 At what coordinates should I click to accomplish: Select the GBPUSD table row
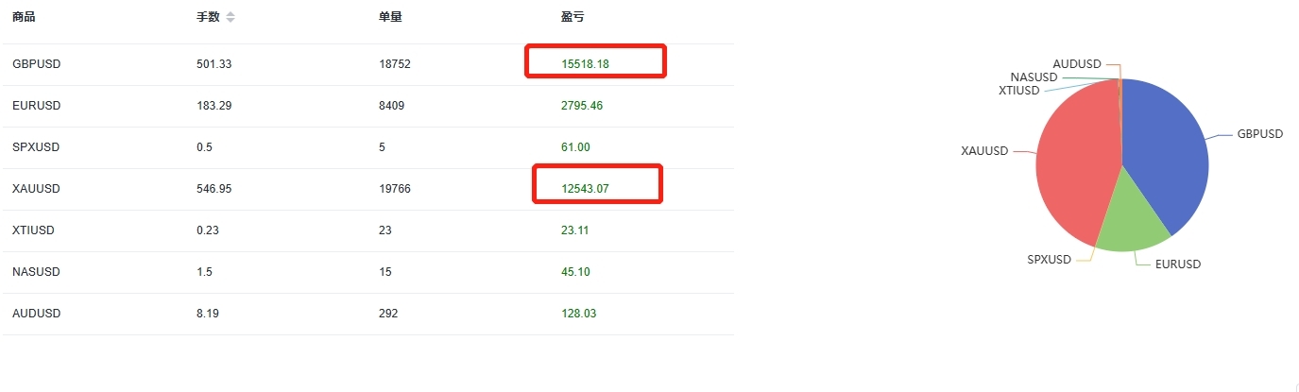367,64
